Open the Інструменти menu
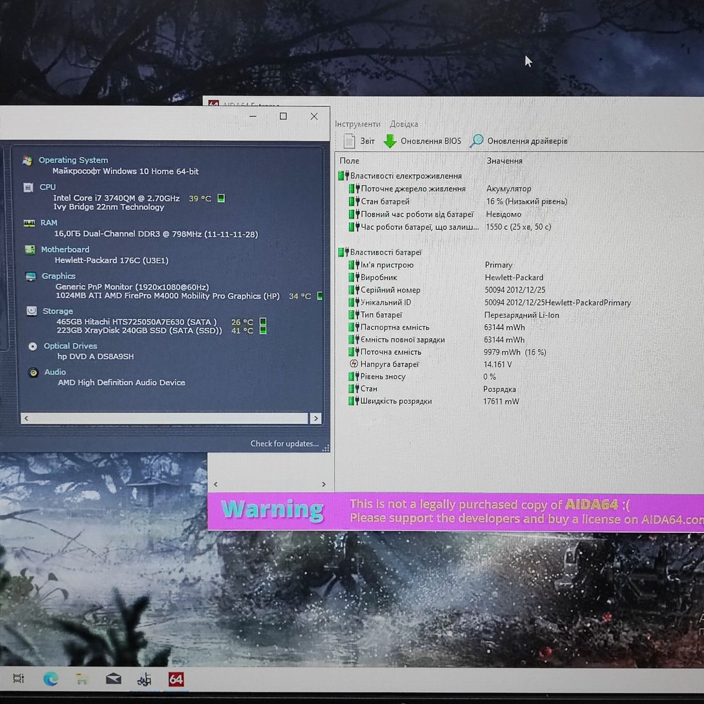704x704 pixels. tap(358, 124)
